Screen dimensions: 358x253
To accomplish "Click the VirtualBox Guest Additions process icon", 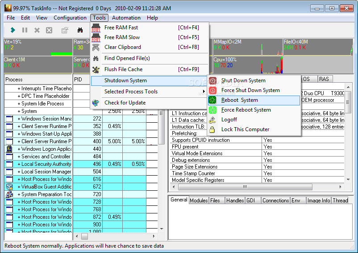I will click(x=9, y=187).
